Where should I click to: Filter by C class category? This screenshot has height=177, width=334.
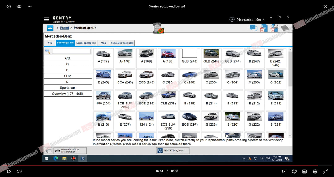click(x=67, y=64)
